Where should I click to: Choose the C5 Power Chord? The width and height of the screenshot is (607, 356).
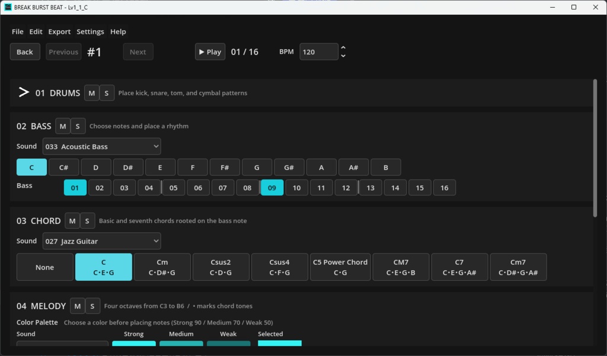tap(340, 267)
